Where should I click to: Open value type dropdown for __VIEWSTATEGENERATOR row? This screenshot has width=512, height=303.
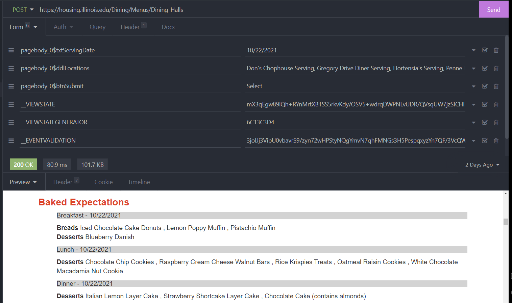473,123
